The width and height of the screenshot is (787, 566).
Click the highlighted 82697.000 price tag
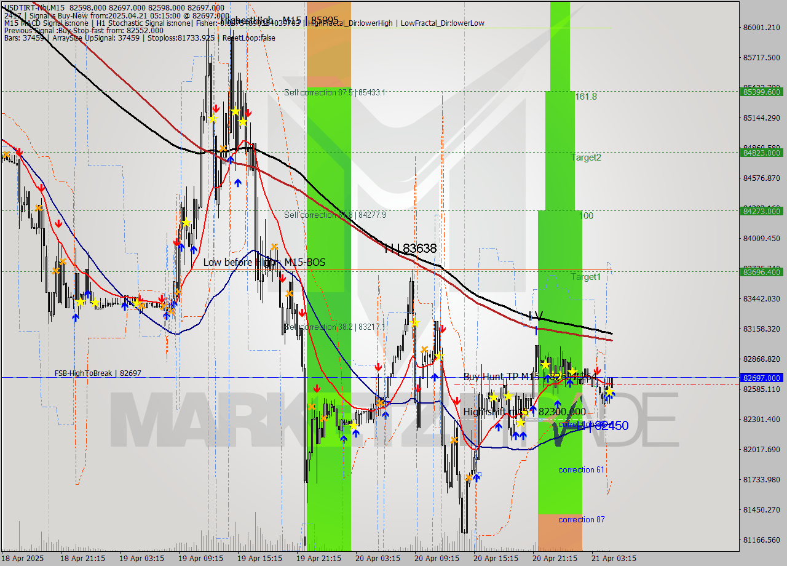click(x=762, y=378)
